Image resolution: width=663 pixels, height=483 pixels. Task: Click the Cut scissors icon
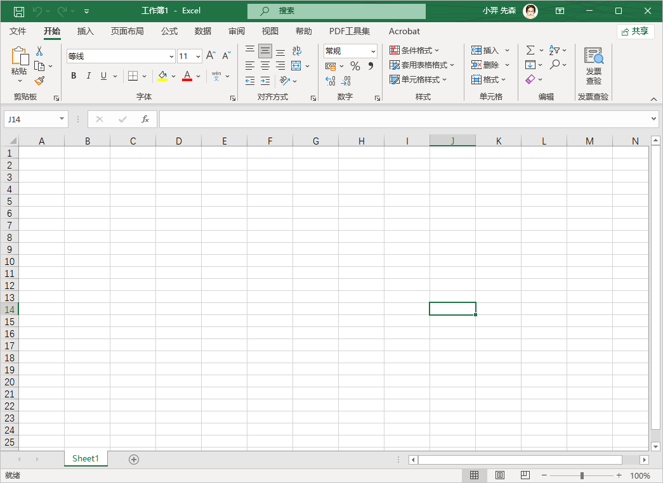pos(39,51)
